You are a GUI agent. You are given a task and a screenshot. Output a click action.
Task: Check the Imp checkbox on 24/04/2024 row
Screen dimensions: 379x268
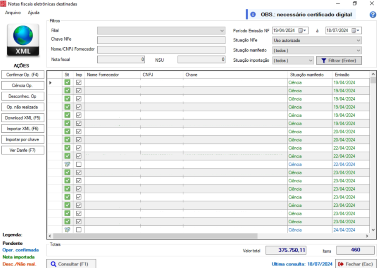click(x=79, y=230)
